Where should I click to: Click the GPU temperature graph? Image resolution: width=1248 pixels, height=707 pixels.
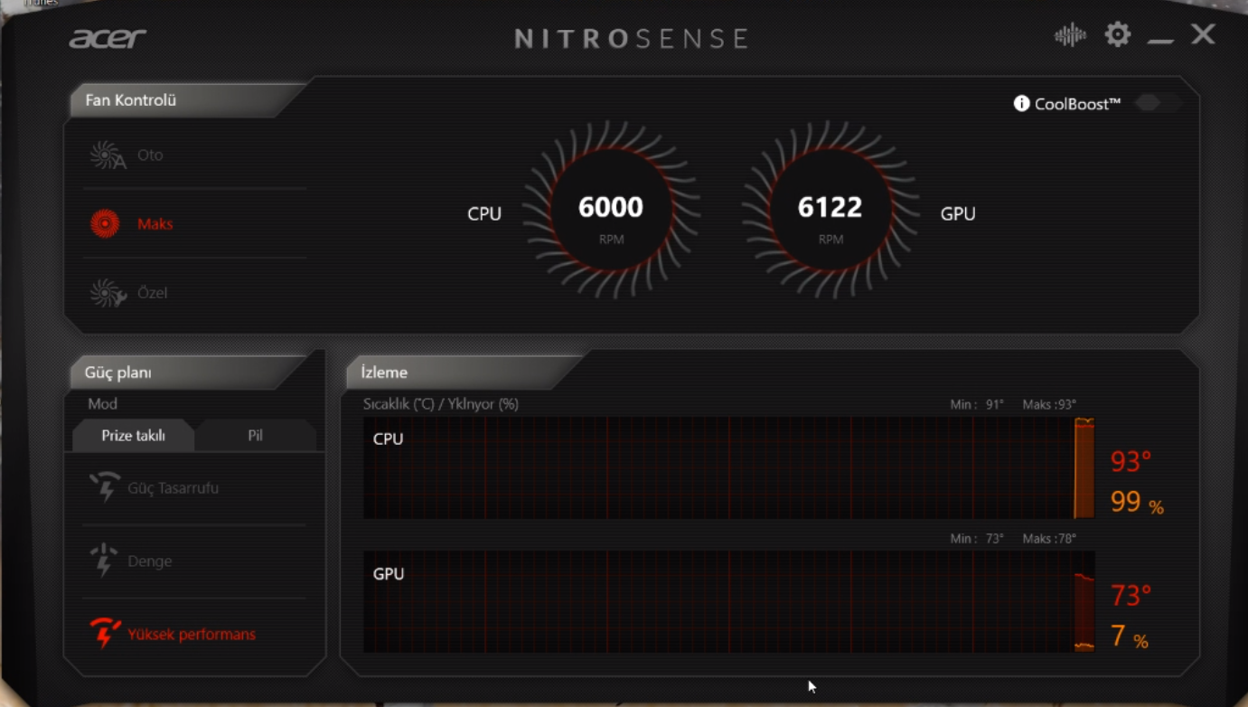point(728,601)
